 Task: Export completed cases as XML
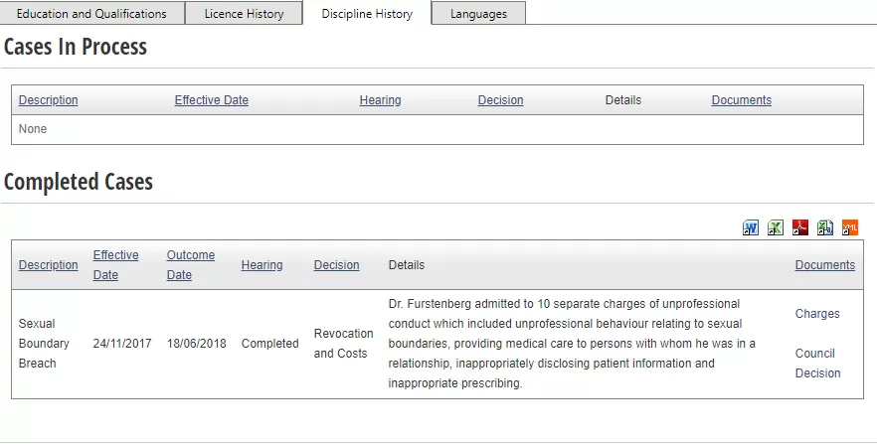(x=850, y=227)
